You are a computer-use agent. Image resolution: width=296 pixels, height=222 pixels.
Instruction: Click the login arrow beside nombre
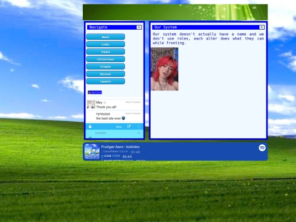[139, 133]
